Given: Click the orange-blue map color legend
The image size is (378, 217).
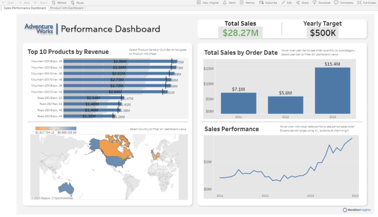Looking at the screenshot, I should click(x=56, y=129).
